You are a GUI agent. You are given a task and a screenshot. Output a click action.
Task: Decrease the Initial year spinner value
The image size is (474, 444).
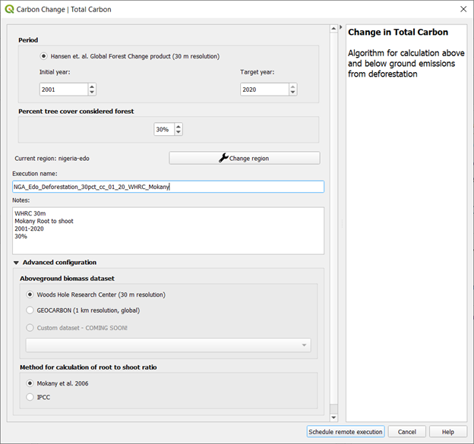click(92, 93)
